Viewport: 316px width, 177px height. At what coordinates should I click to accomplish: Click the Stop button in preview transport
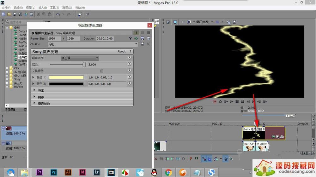pyautogui.click(x=243, y=101)
